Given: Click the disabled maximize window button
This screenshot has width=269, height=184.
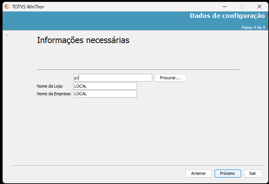Looking at the screenshot, I should tap(242, 6).
